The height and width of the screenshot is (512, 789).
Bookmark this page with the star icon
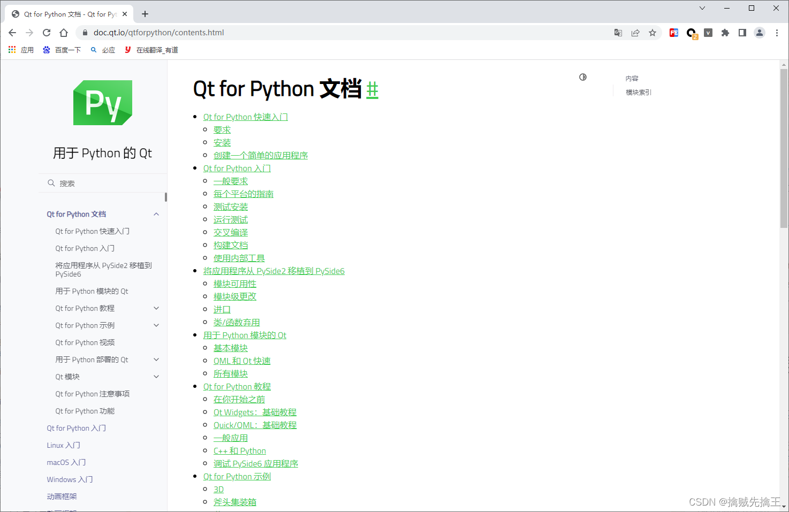653,33
